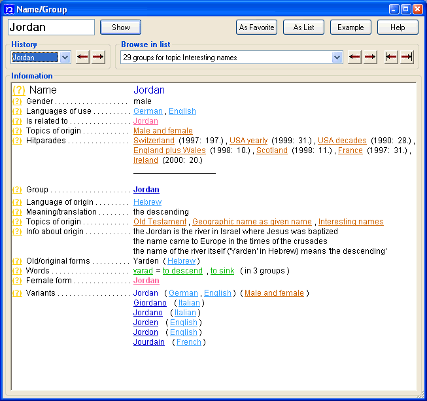
Task: Click the As List button
Action: click(x=303, y=27)
